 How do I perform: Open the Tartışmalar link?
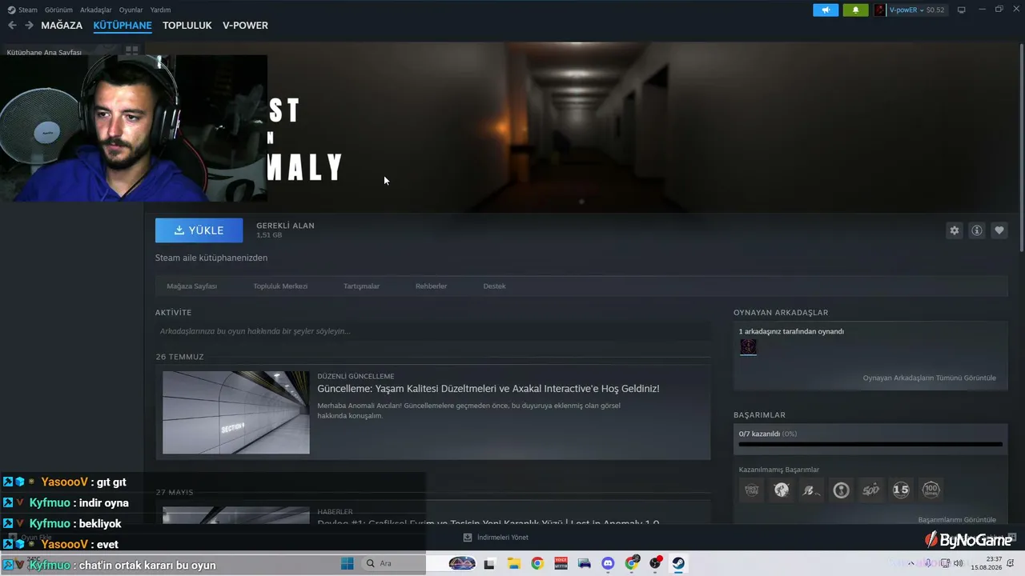(x=361, y=286)
